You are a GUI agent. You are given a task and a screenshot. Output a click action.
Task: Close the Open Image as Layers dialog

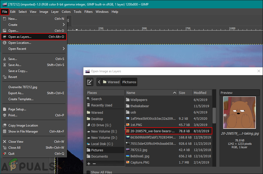point(259,71)
